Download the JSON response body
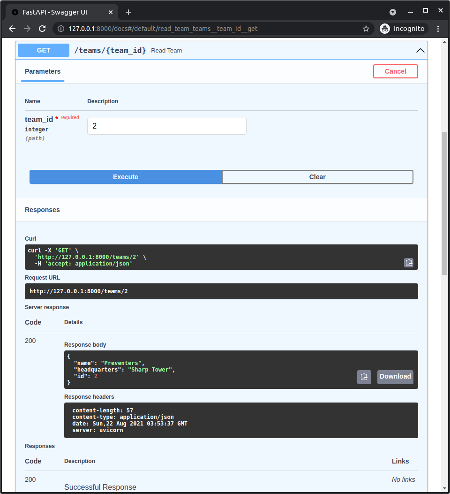Screen dimensions: 450x494 point(395,377)
